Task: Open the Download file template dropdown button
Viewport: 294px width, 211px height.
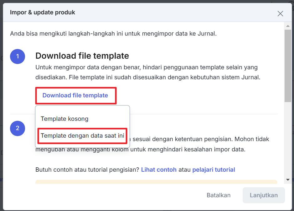Action: click(75, 96)
